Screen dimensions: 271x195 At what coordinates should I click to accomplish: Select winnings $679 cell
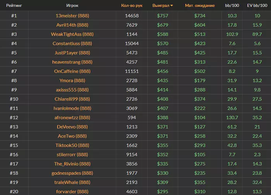(163, 25)
